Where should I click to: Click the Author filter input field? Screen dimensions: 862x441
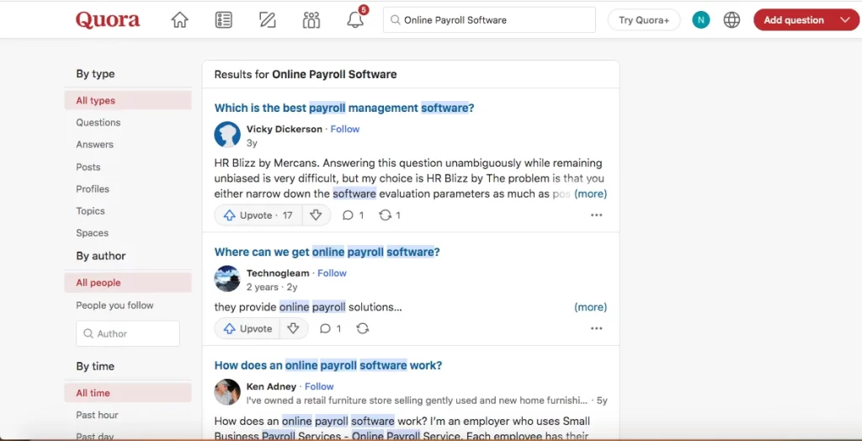pos(128,334)
